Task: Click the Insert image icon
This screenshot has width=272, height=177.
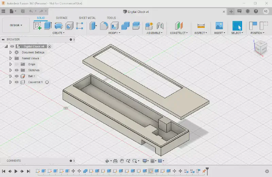Action: coord(219,26)
